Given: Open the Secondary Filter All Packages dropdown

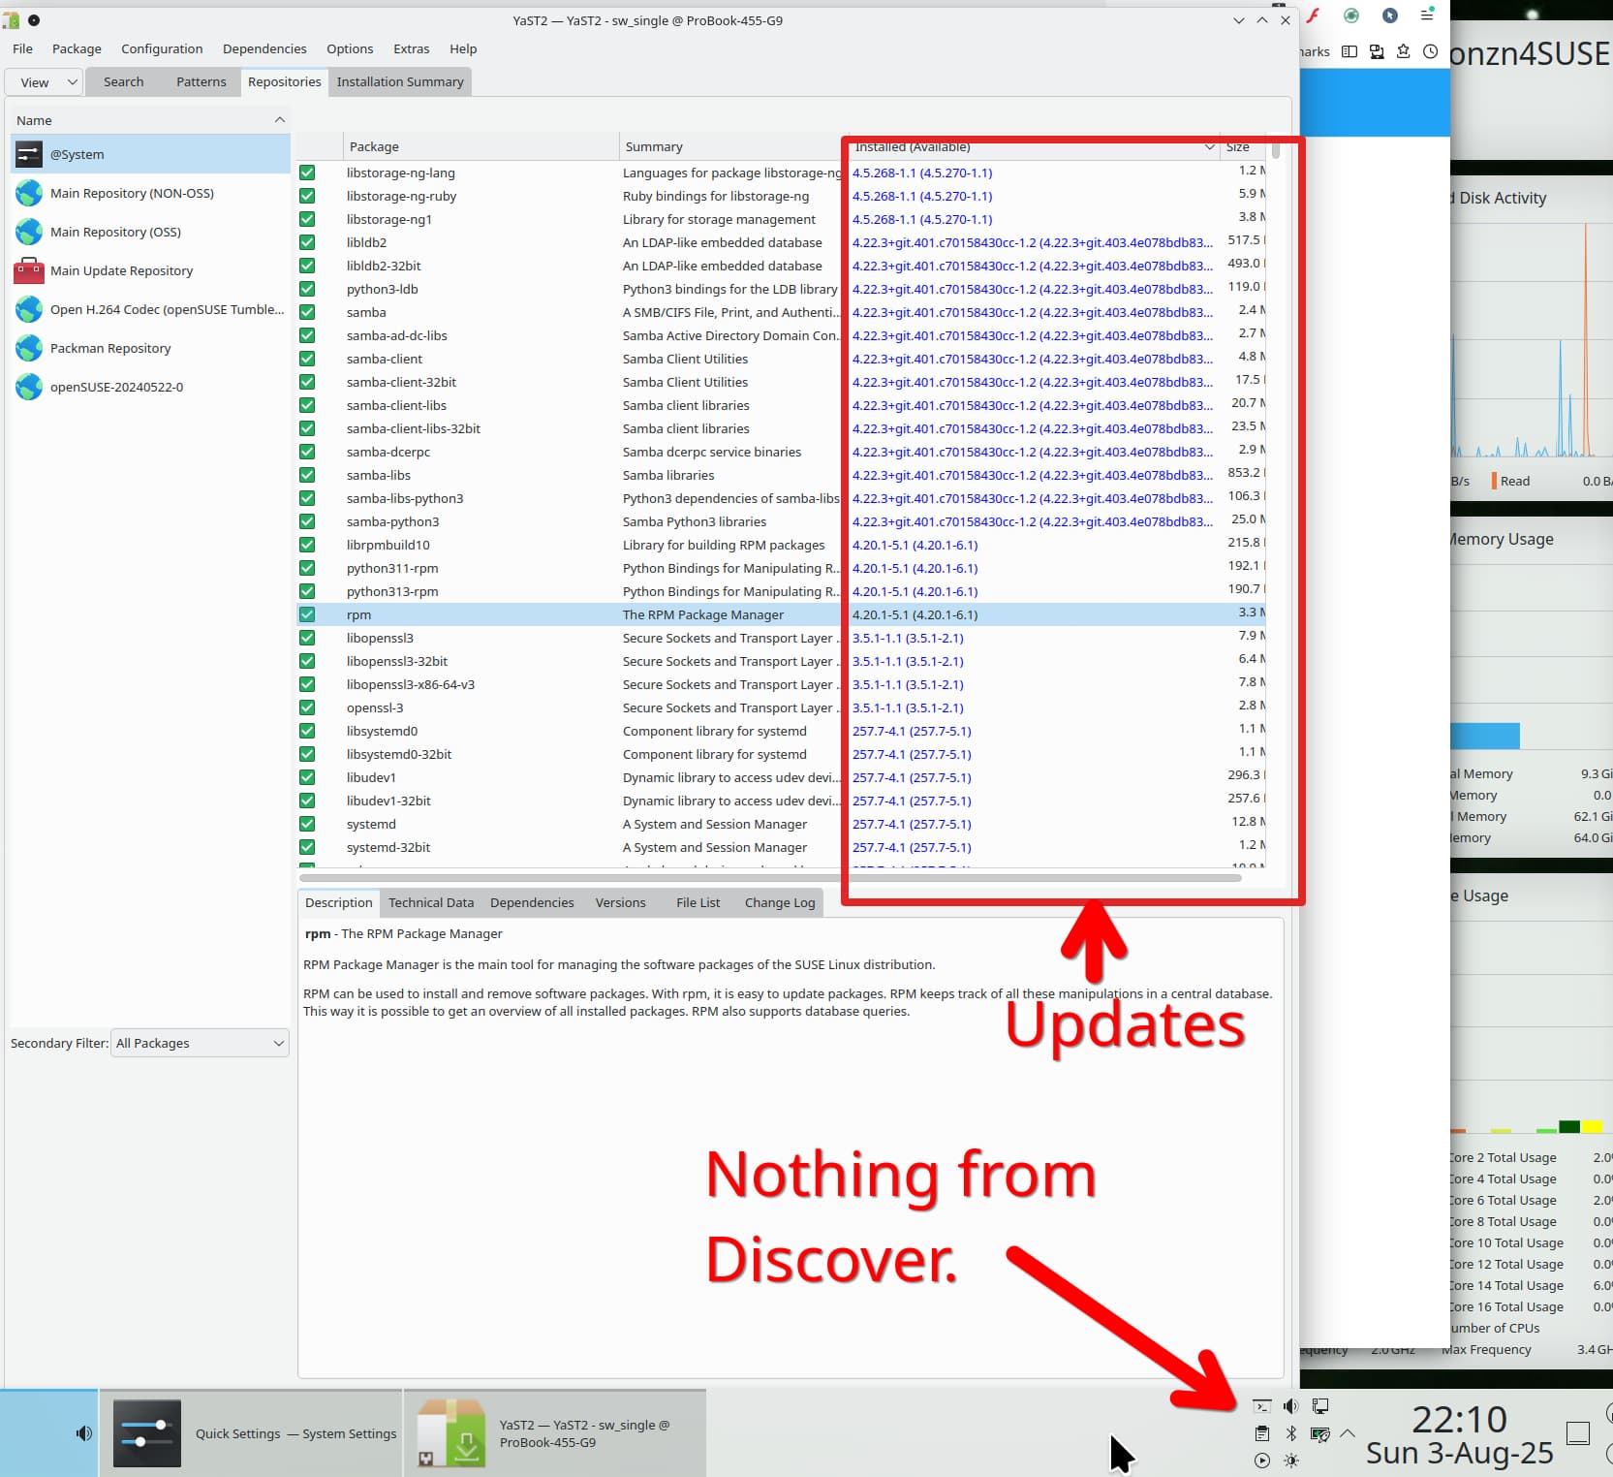Looking at the screenshot, I should point(200,1043).
